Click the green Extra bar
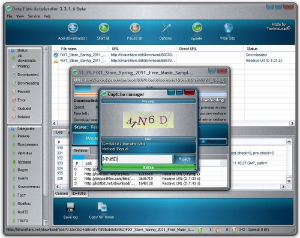Image resolution: width=300 pixels, height=238 pixels. tap(147, 167)
